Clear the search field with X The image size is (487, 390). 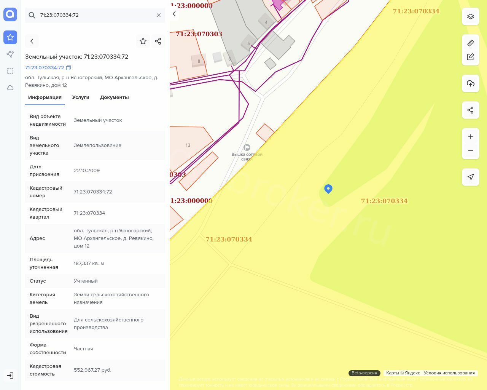coord(159,15)
